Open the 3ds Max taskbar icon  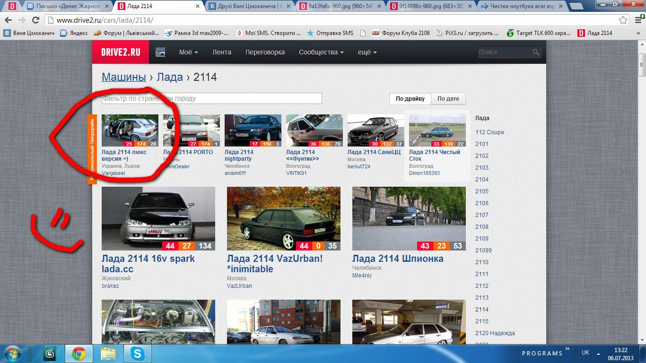50,353
